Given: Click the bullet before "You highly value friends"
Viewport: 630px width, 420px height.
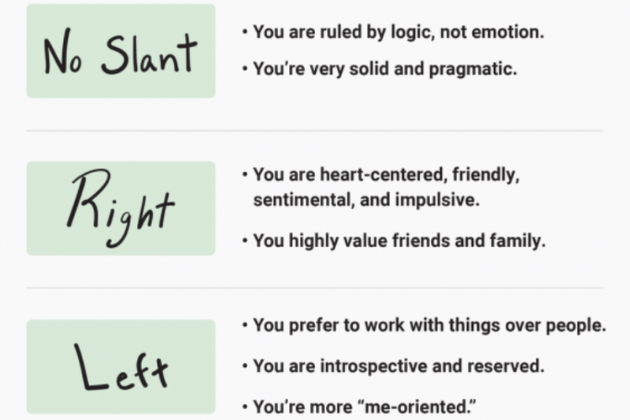Looking at the screenshot, I should (244, 240).
